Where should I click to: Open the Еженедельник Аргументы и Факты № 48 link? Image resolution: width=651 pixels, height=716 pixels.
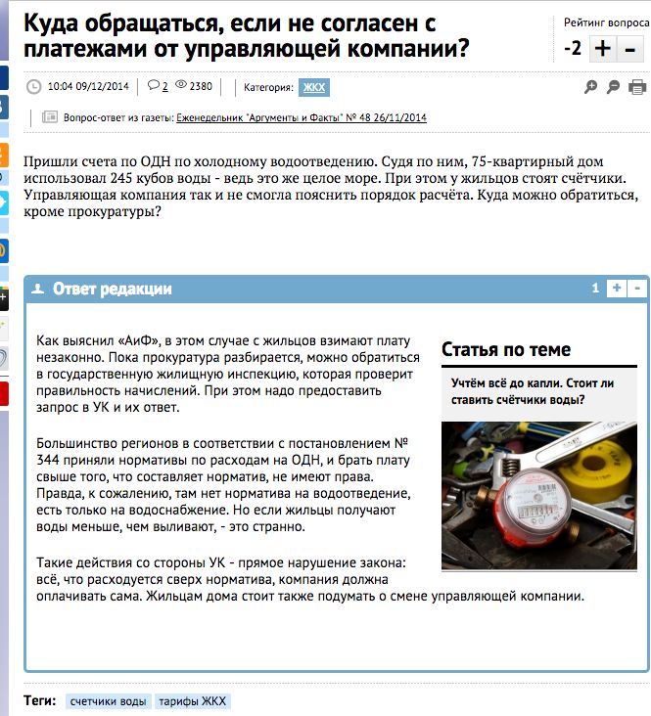[302, 117]
